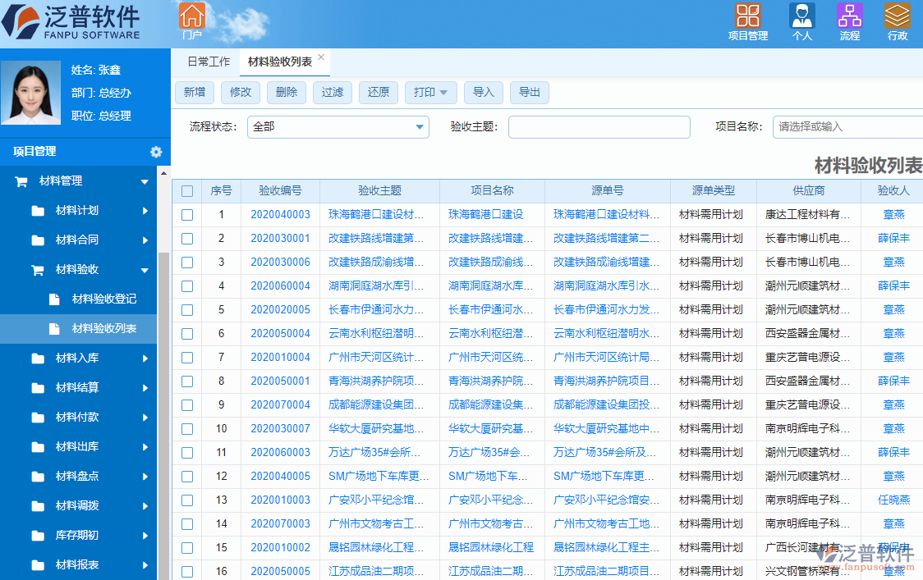Image resolution: width=923 pixels, height=580 pixels.
Task: Expand the 材料入库 sidebar menu
Action: (82, 357)
